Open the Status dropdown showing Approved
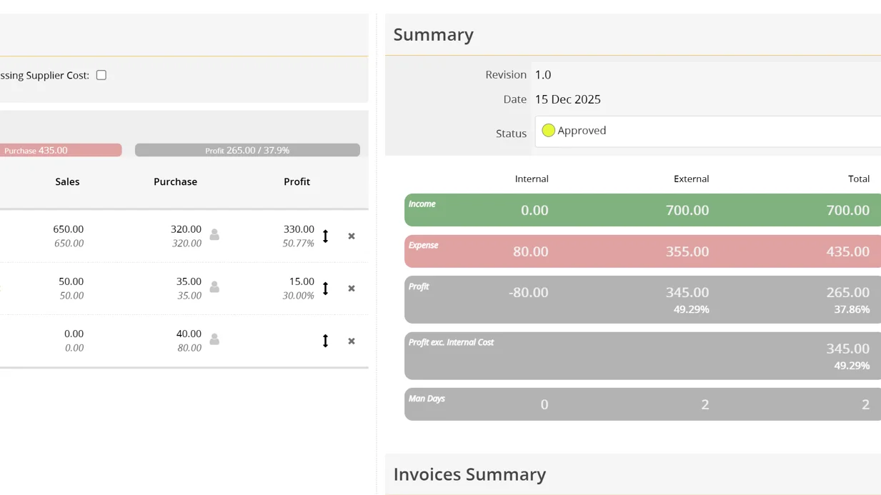Image resolution: width=881 pixels, height=495 pixels. pos(707,131)
